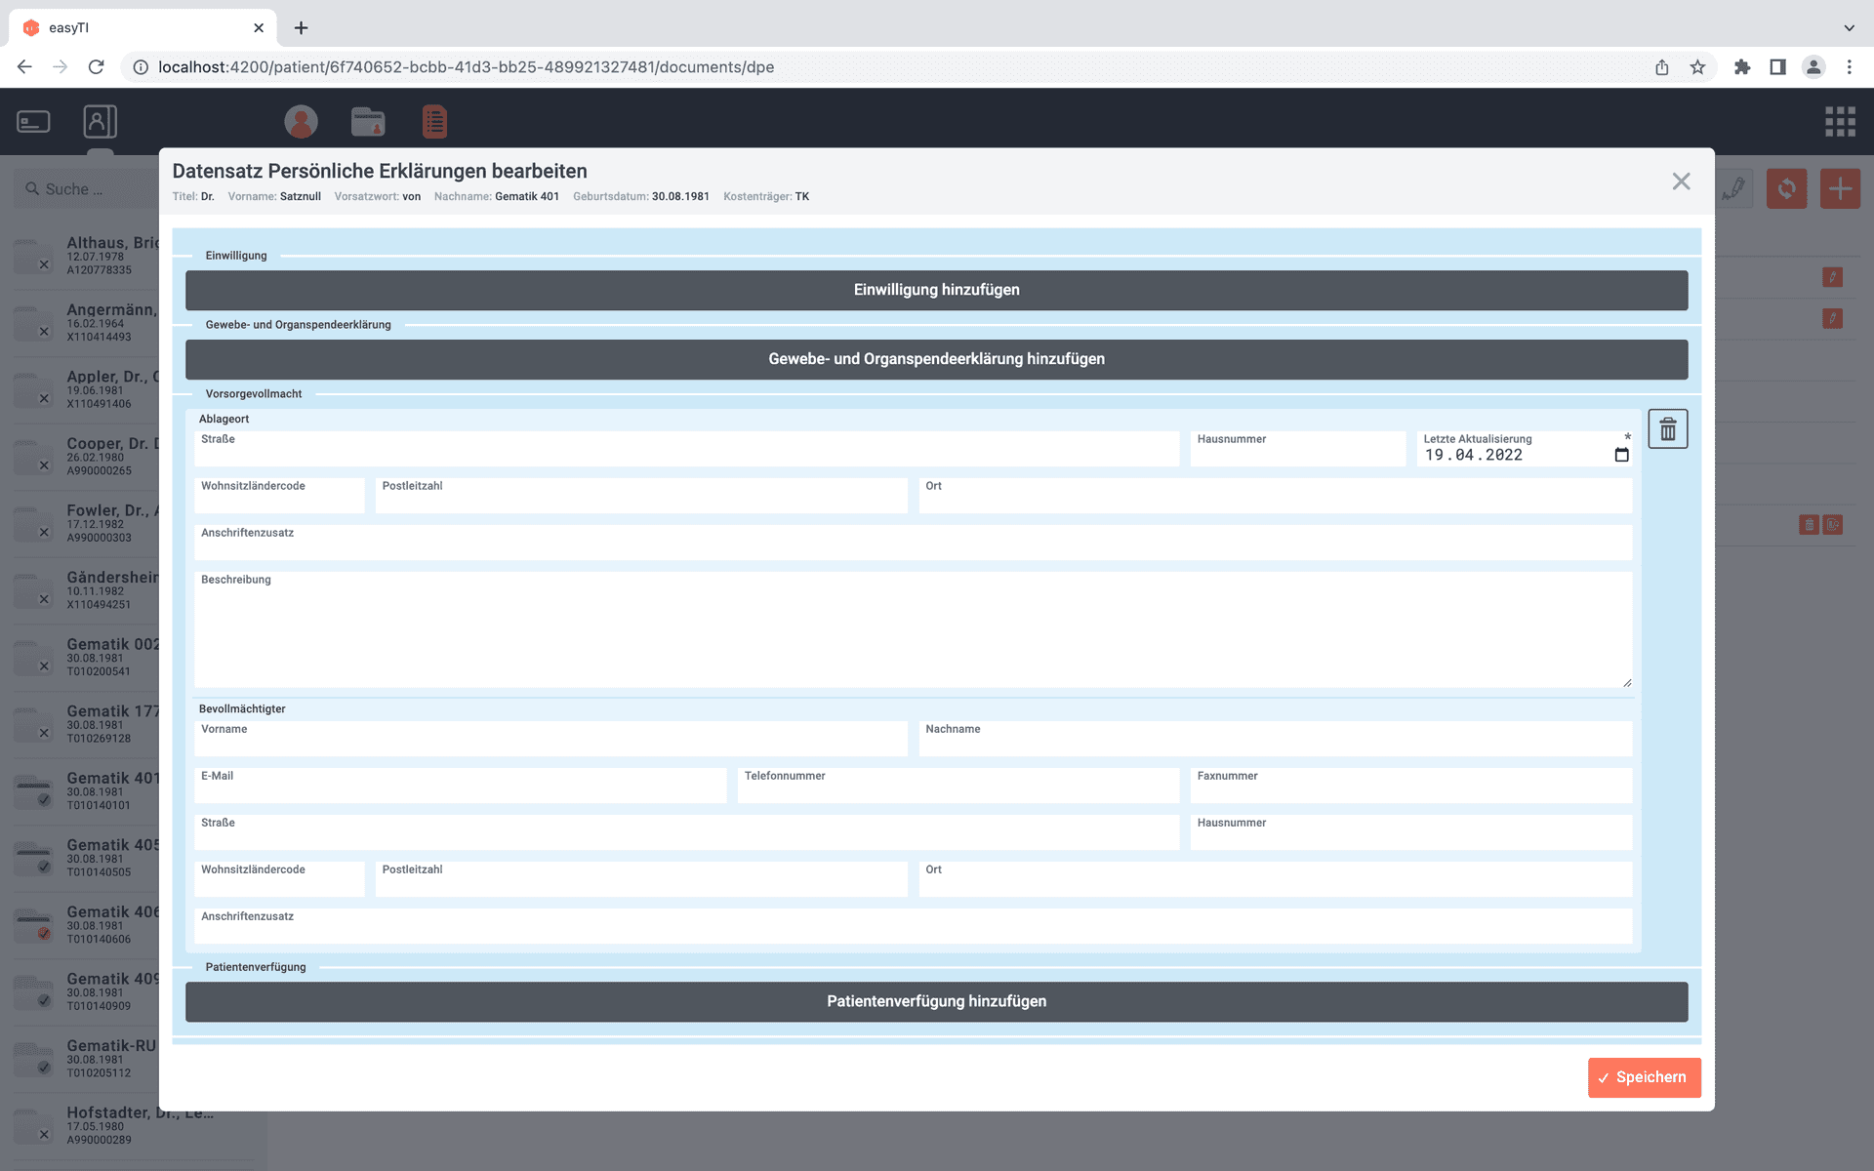Screen dimensions: 1874x1171
Task: Bookmark this page with the star icon
Action: (x=1697, y=67)
